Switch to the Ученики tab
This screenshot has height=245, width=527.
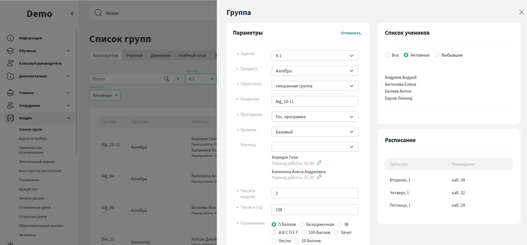(134, 55)
